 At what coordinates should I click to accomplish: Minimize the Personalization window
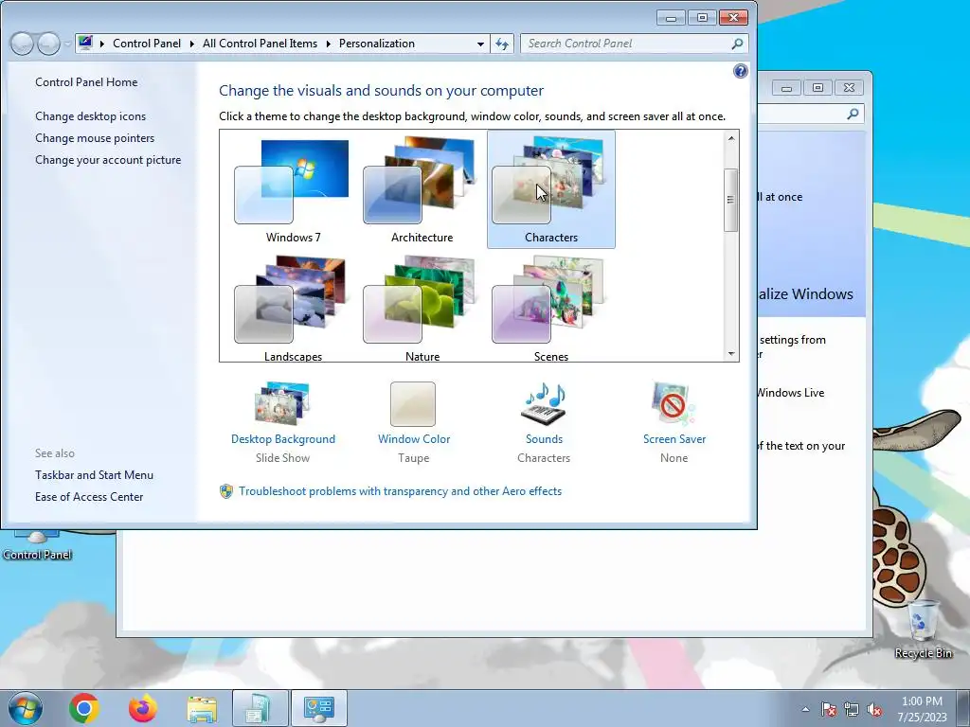(x=671, y=17)
